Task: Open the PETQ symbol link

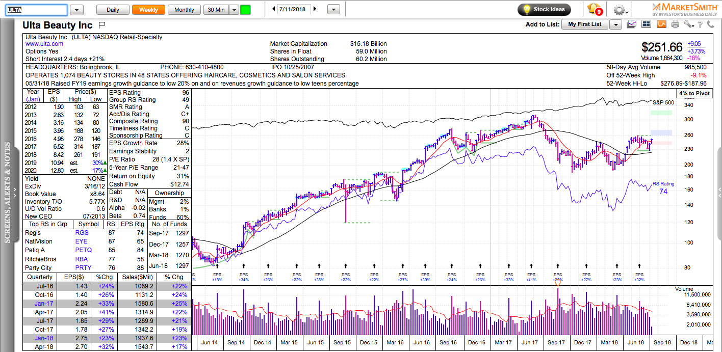Action: pos(84,250)
